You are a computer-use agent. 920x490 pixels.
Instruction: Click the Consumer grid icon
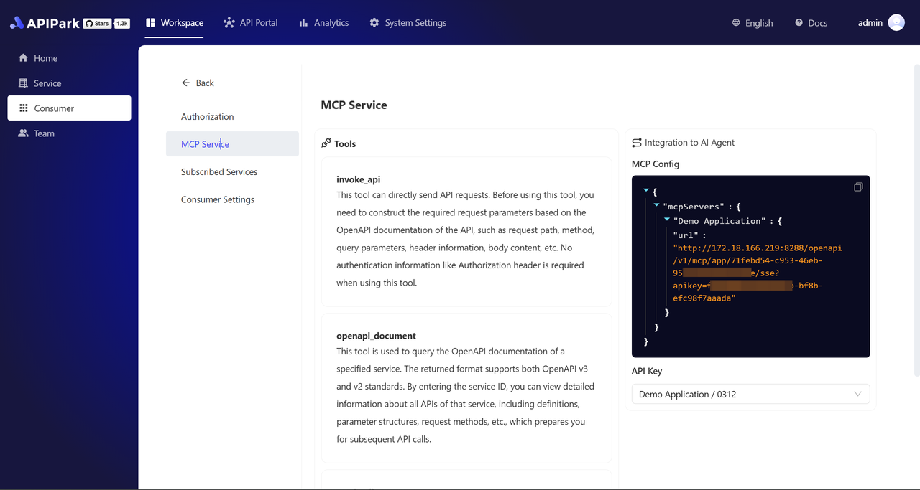pyautogui.click(x=24, y=108)
